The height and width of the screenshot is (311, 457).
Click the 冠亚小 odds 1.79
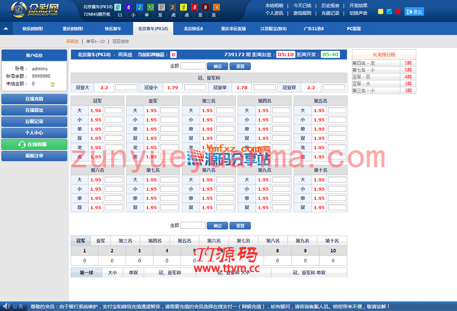(x=173, y=87)
